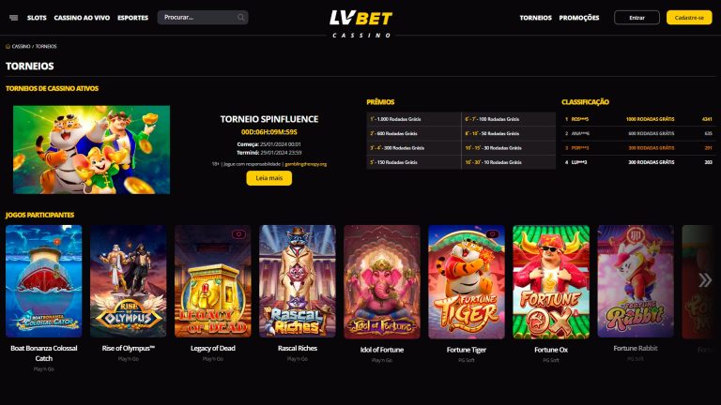Screen dimensions: 721x405
Task: Open Cassino ao Vivo section
Action: pos(82,18)
